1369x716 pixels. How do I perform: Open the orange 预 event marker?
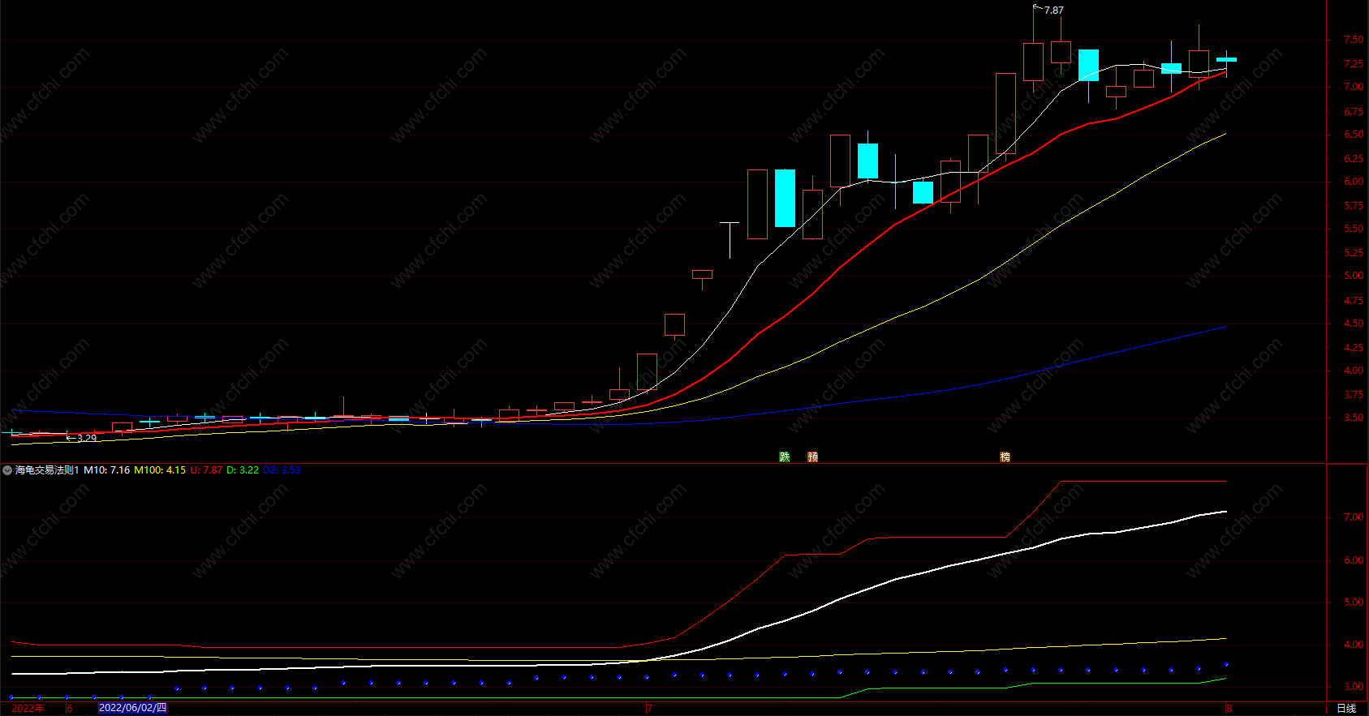[812, 457]
